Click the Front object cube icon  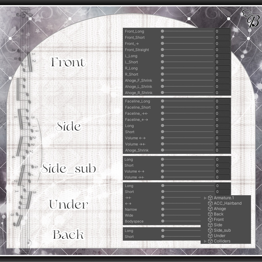click(210, 220)
